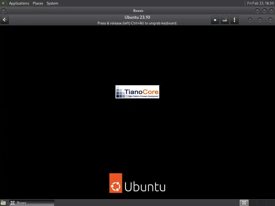275x206 pixels.
Task: Maximize the Boxes window from title bar
Action: point(265,11)
